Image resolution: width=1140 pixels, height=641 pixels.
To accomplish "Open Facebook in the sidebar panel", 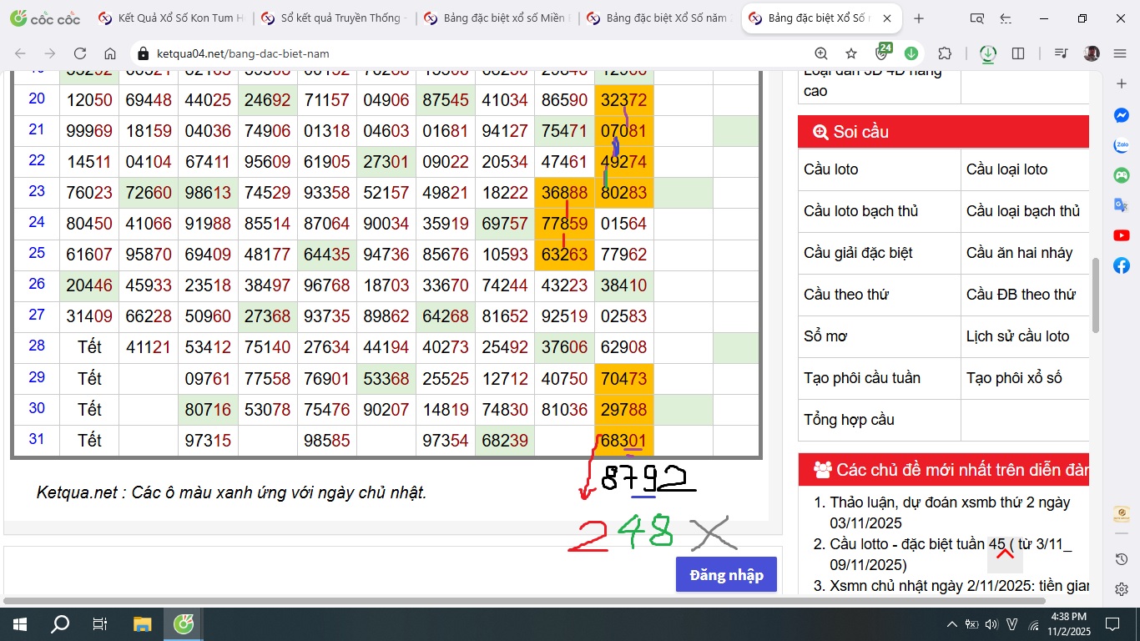I will pos(1122,266).
